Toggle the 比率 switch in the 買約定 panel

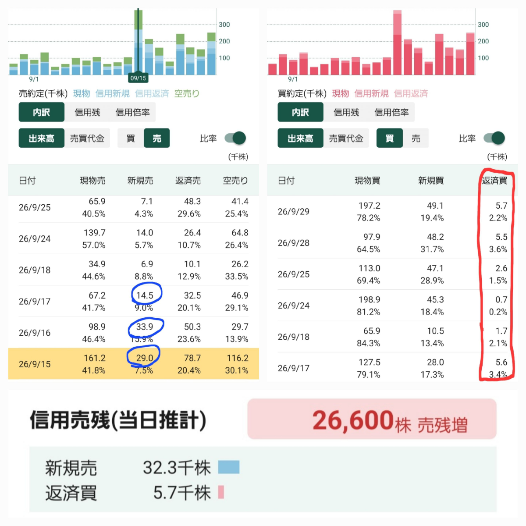pos(494,139)
